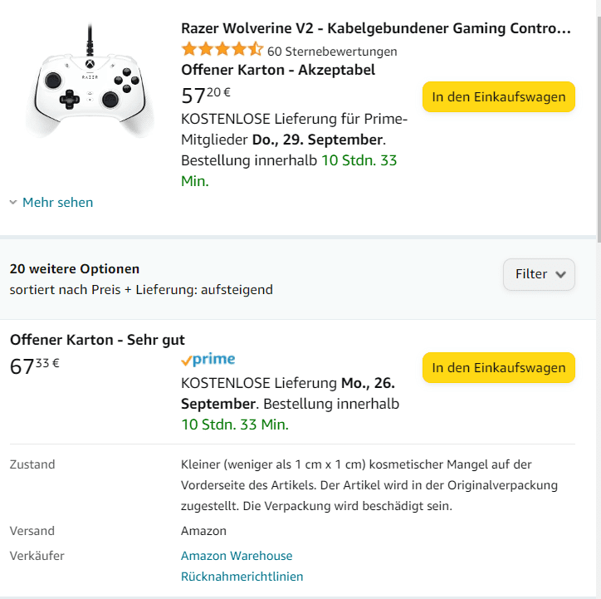601x599 pixels.
Task: Click the Mo., 26. September delivery text
Action: pos(287,393)
